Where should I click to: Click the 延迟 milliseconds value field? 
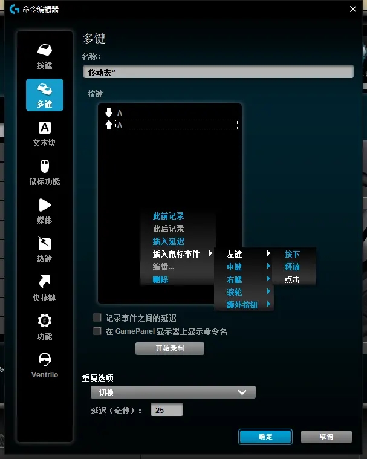[166, 410]
